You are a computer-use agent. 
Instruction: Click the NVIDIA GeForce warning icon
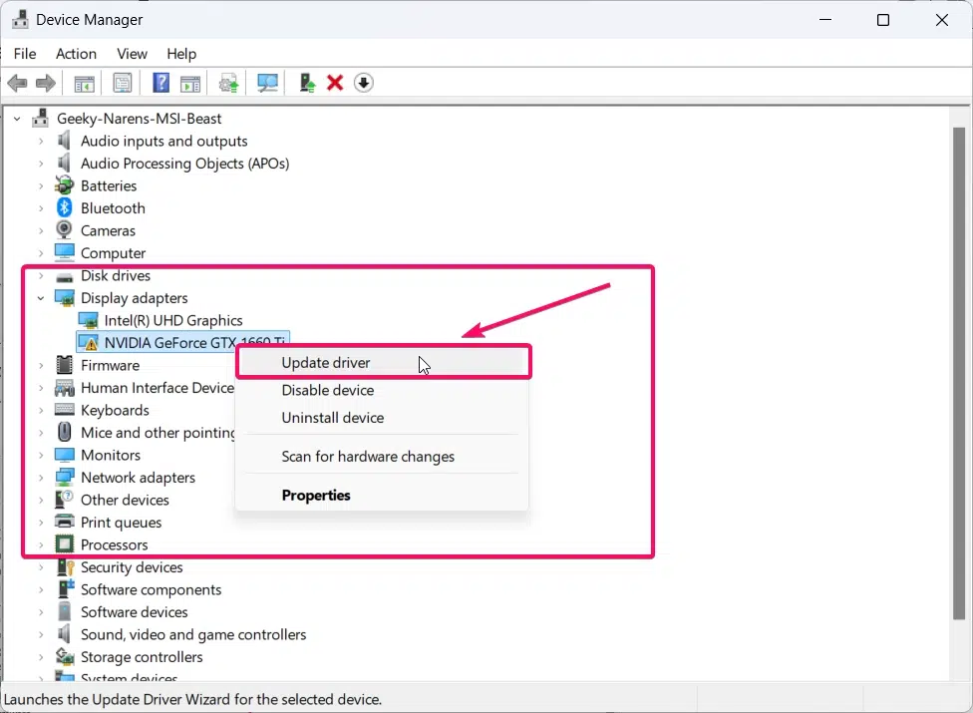pyautogui.click(x=88, y=342)
